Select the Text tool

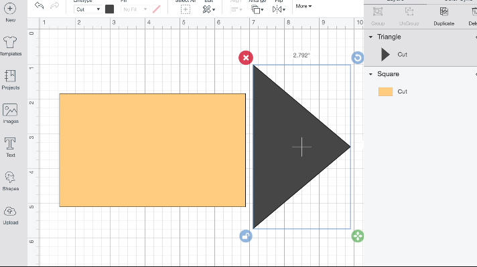click(10, 147)
